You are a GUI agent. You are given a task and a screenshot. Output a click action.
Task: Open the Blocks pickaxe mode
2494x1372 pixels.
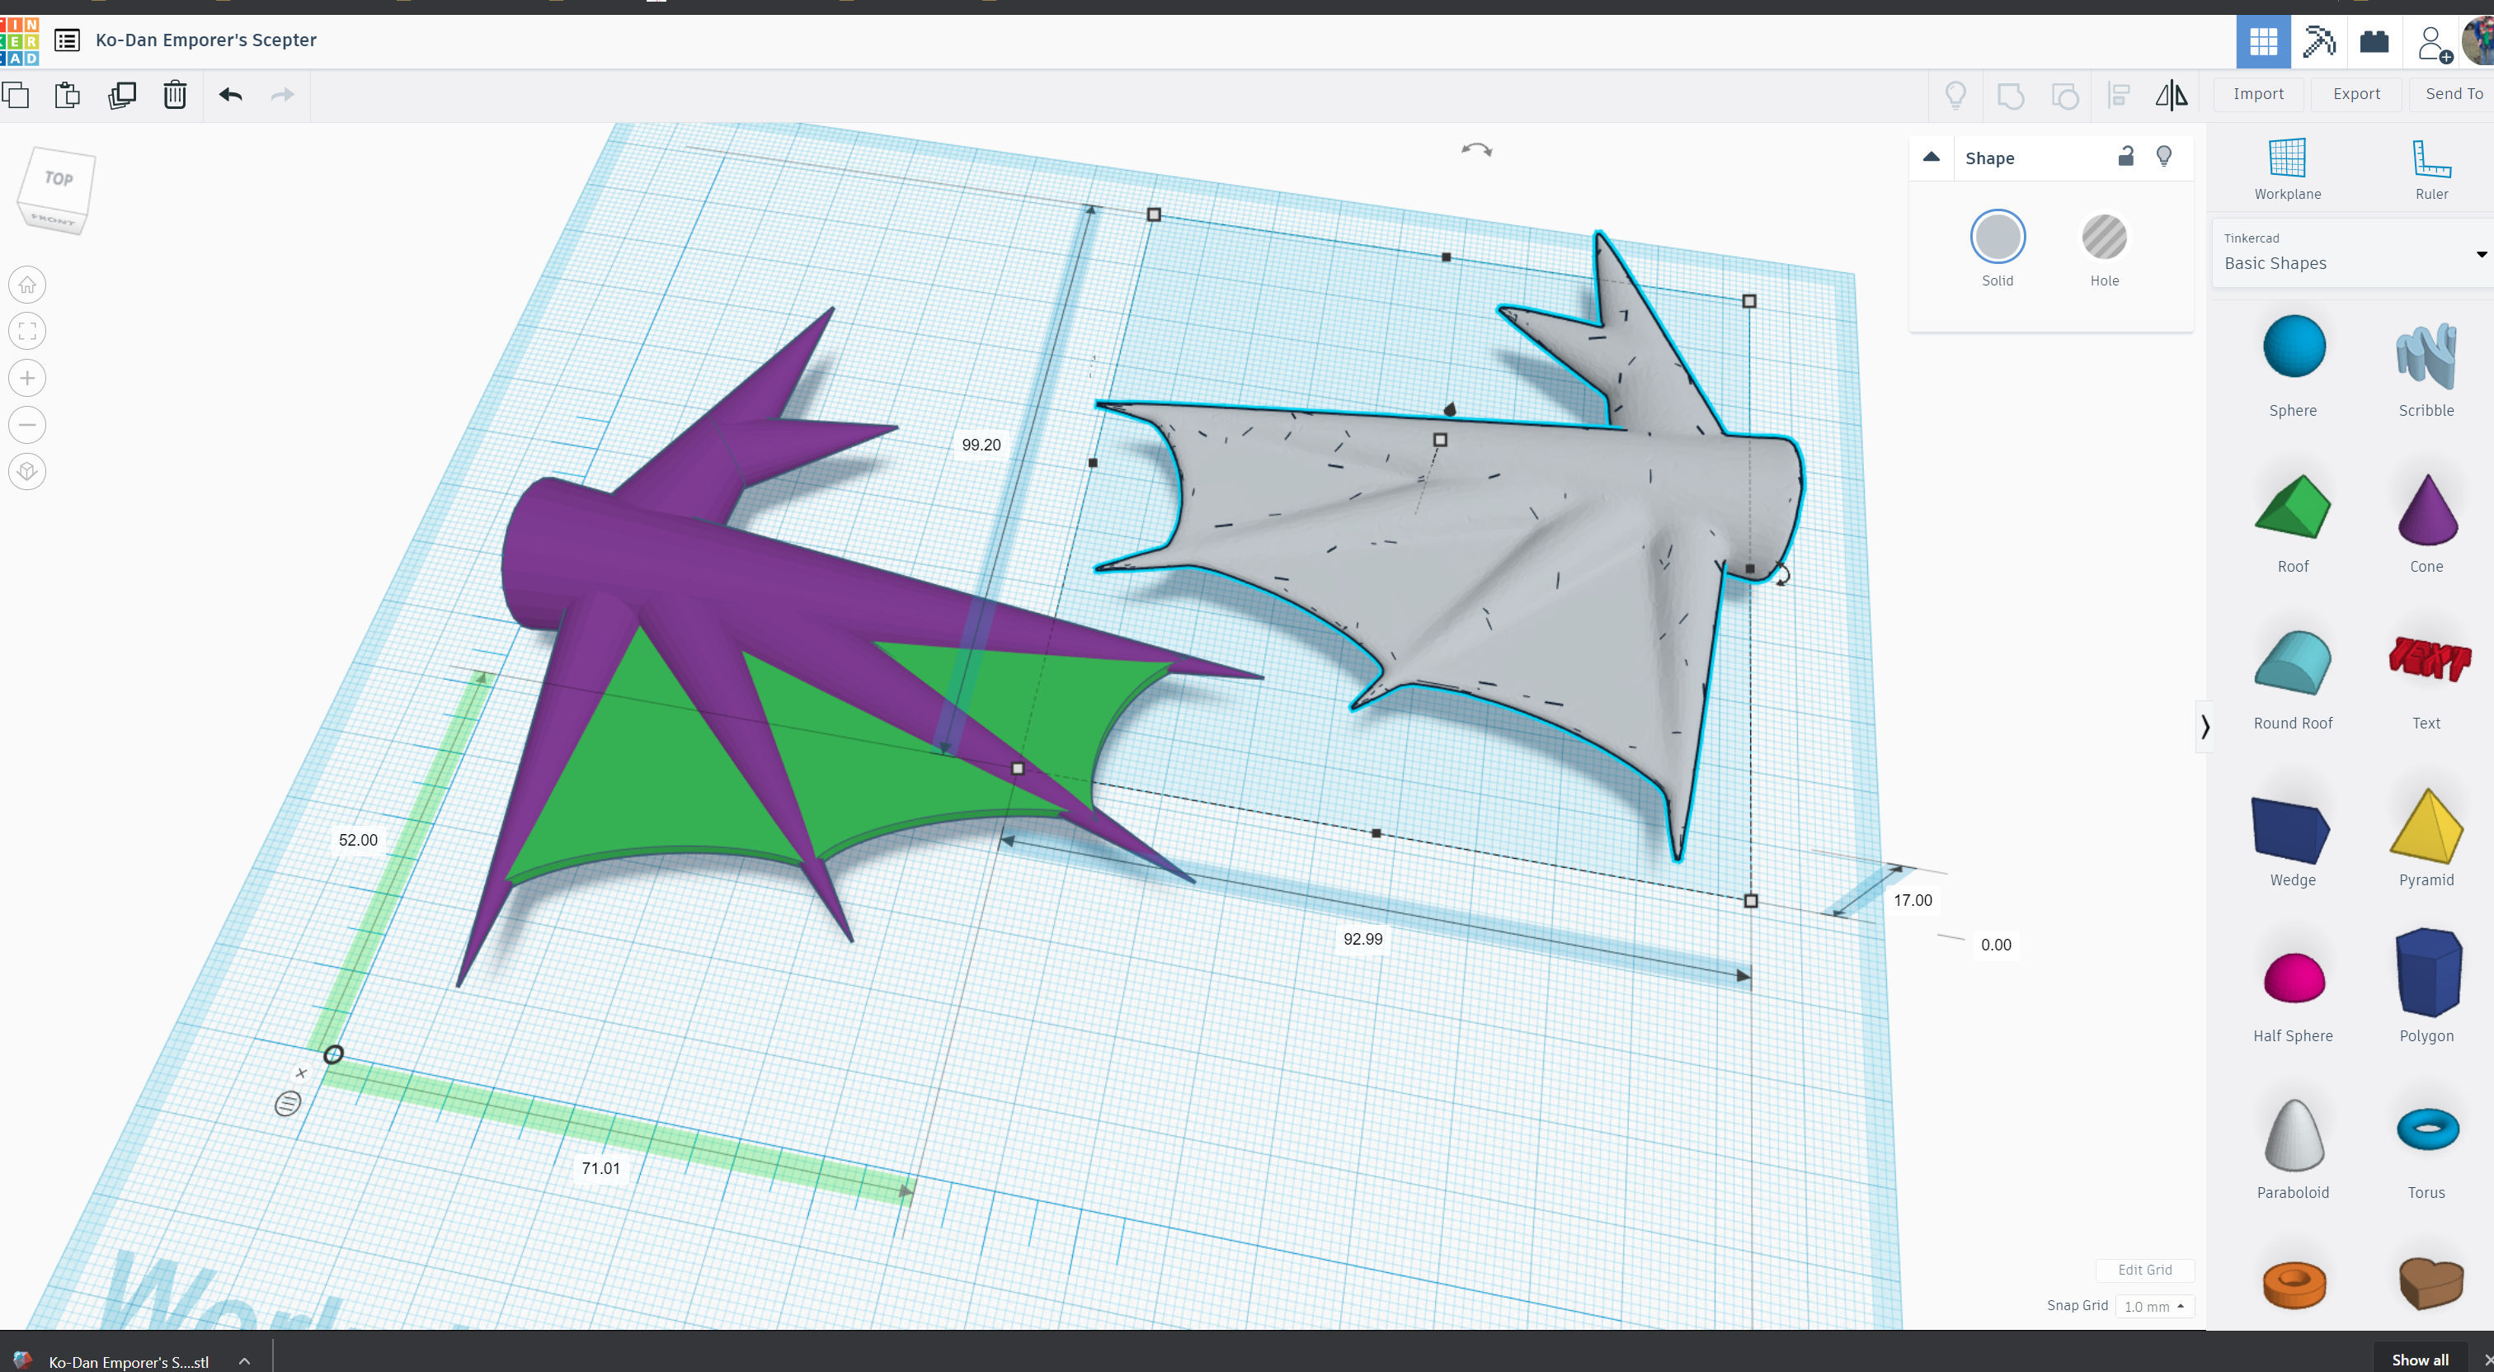pos(2319,41)
